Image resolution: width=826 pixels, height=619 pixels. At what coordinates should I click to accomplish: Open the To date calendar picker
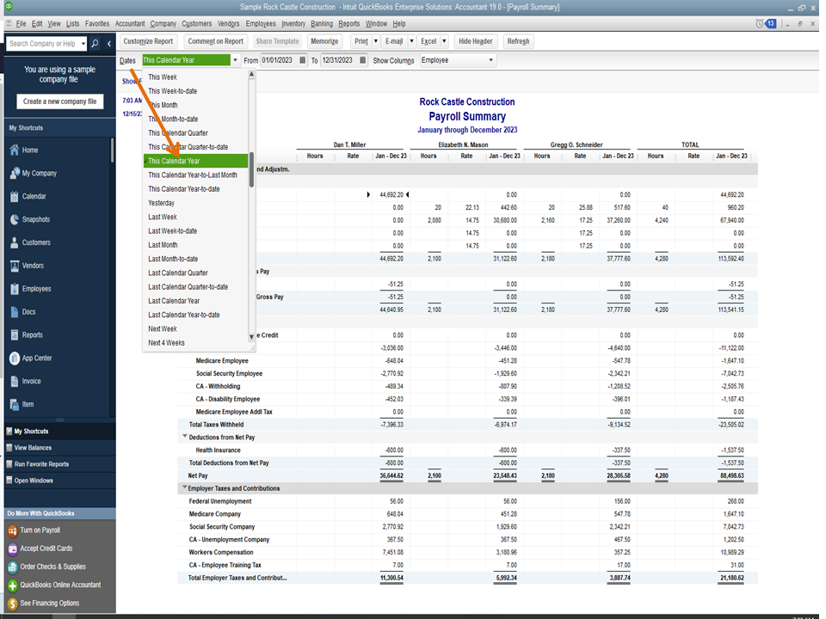tap(362, 60)
